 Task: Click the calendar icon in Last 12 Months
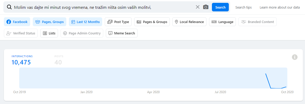point(73,22)
